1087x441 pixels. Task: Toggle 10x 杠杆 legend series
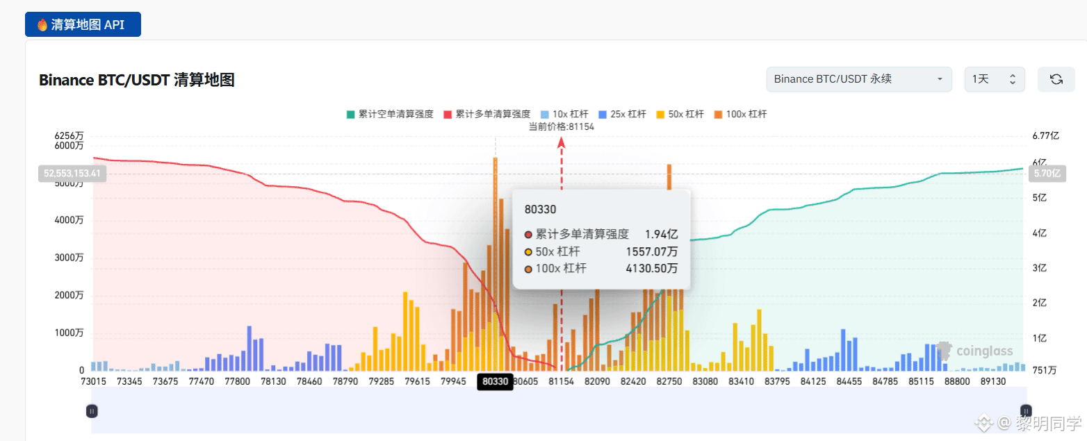[x=565, y=114]
